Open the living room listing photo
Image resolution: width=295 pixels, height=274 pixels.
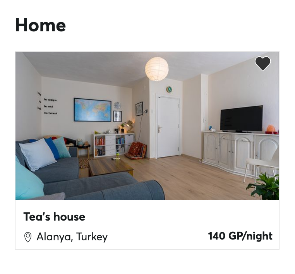[147, 126]
